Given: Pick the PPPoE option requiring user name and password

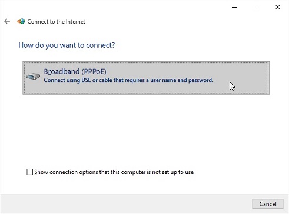Looking at the screenshot, I should pos(146,78).
